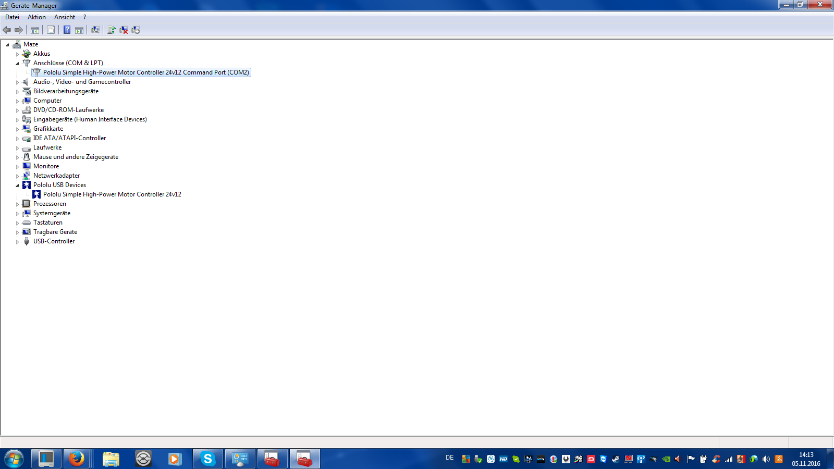Image resolution: width=834 pixels, height=469 pixels.
Task: Collapse the Maze root node
Action: coord(7,45)
